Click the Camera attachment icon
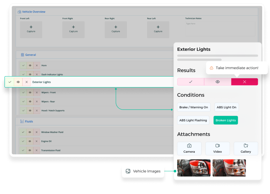The width and height of the screenshot is (270, 194). [189, 146]
